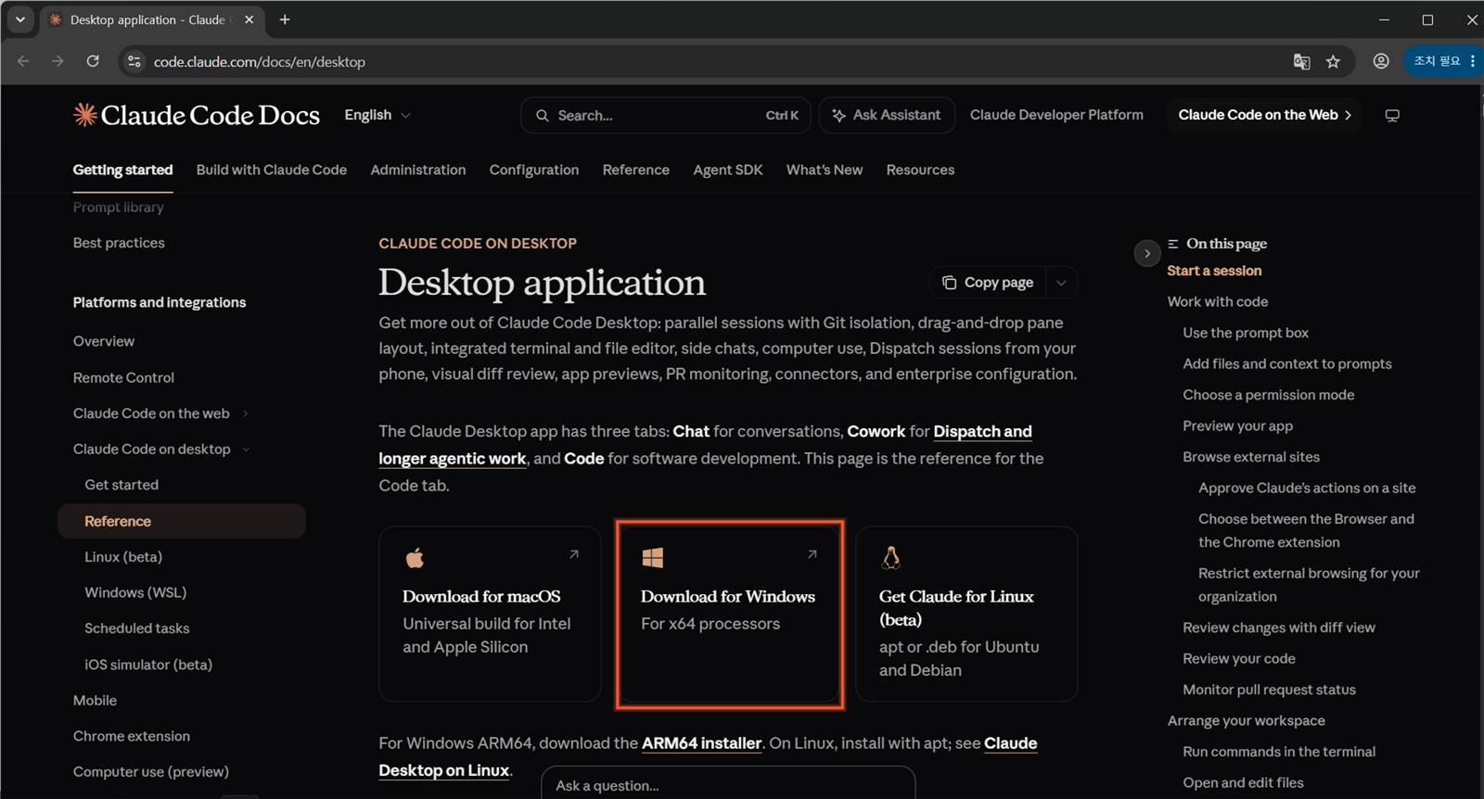Toggle theme with the monitor icon
The image size is (1484, 799).
(1392, 116)
